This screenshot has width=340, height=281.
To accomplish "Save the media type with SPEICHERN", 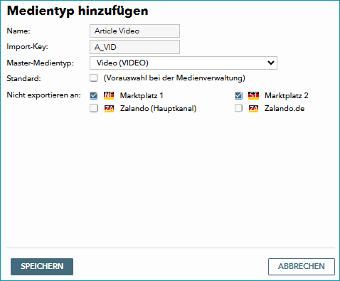I will [42, 267].
